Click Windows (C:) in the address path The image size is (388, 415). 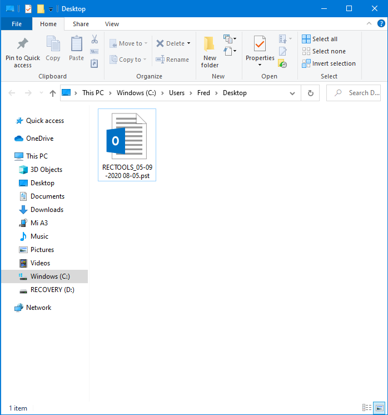tap(136, 93)
